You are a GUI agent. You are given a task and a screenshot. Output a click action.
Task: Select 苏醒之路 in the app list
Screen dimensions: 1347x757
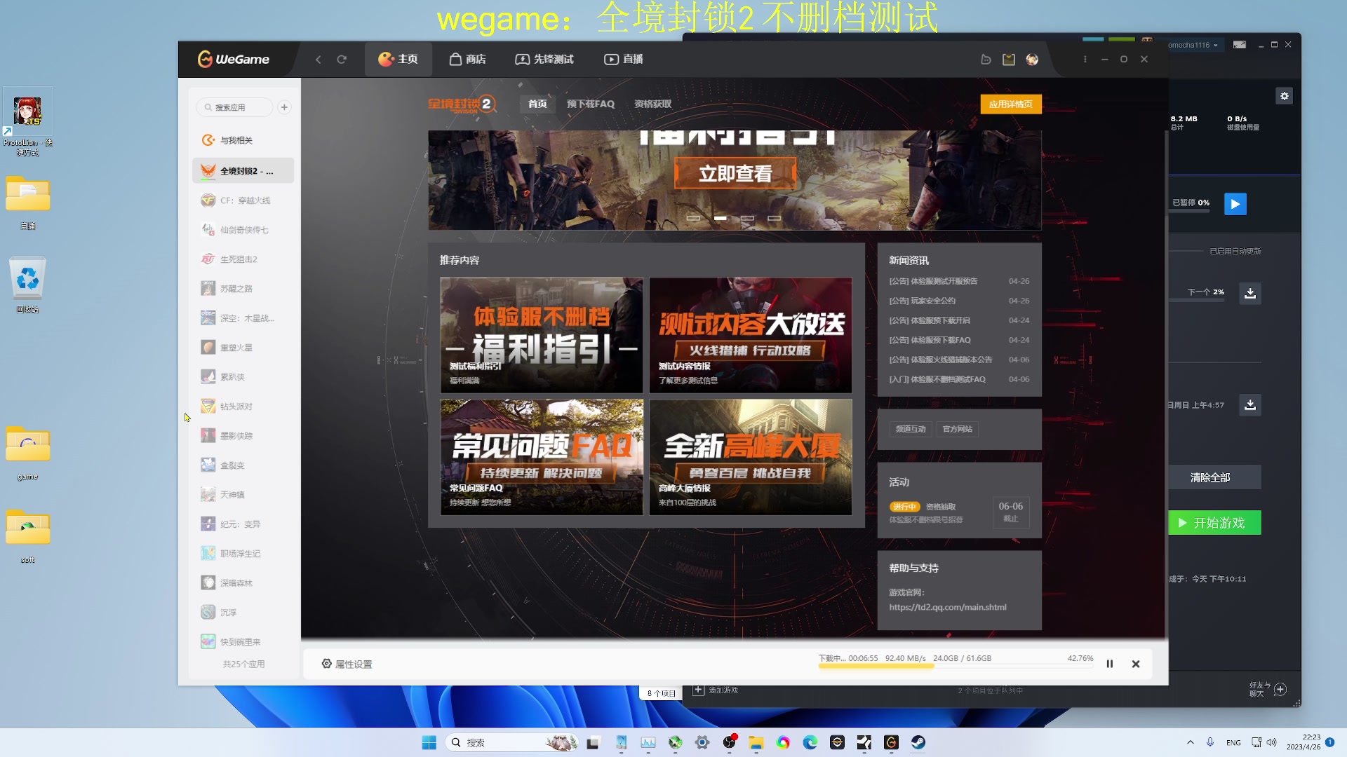[243, 289]
